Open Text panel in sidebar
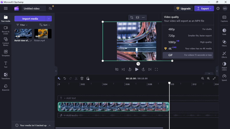Screen dimensions: 230x129 [x=6, y=64]
